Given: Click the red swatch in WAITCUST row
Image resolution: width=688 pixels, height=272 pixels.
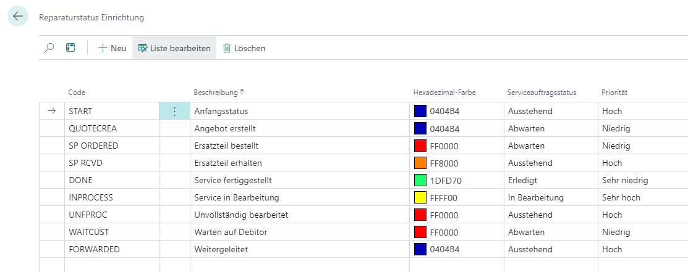Looking at the screenshot, I should (420, 232).
